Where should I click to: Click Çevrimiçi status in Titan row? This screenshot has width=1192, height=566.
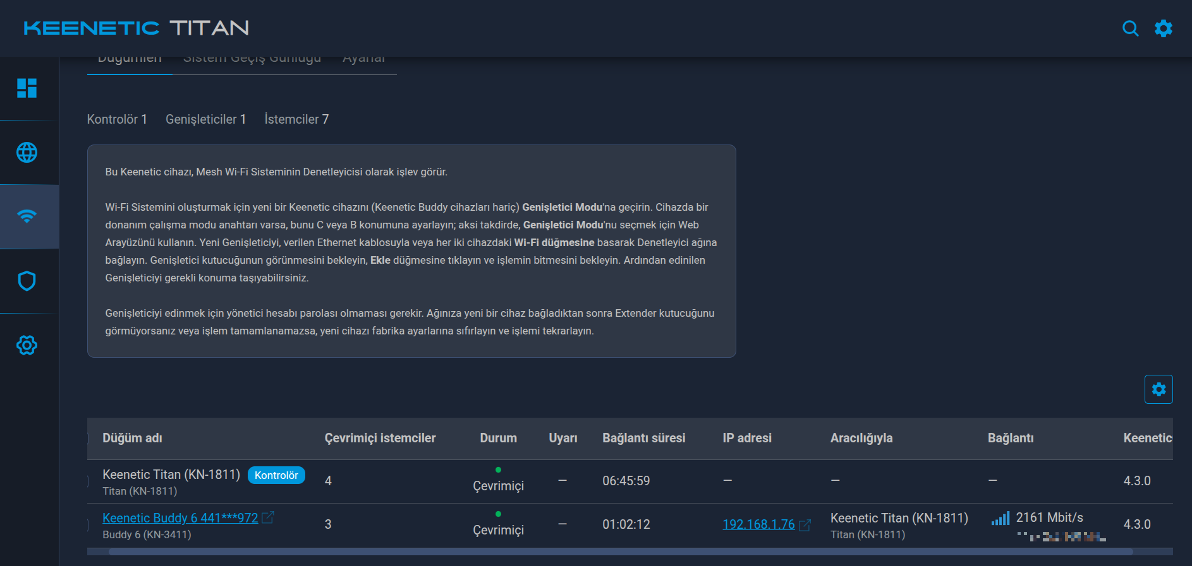point(498,486)
